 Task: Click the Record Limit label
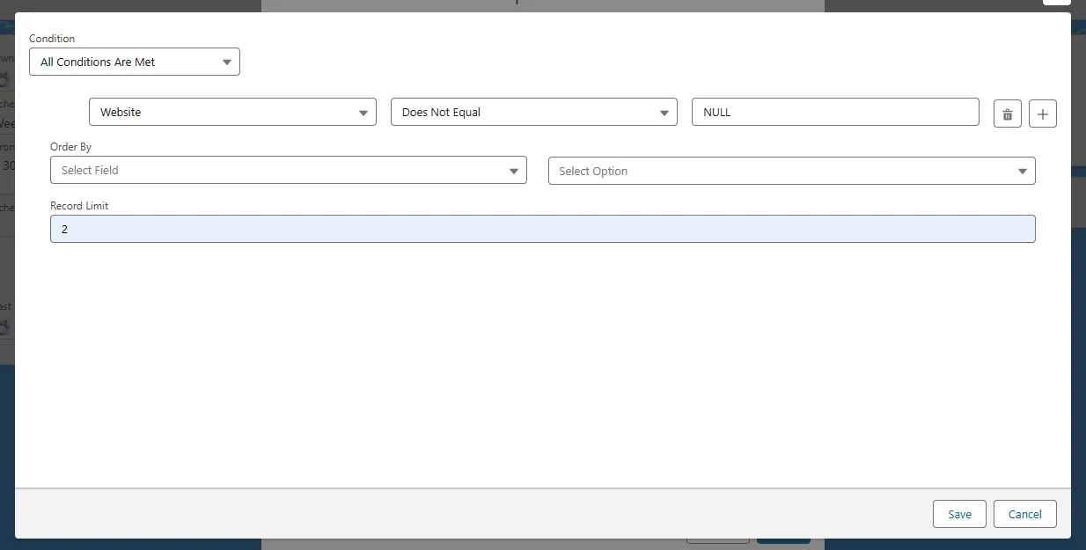coord(79,206)
